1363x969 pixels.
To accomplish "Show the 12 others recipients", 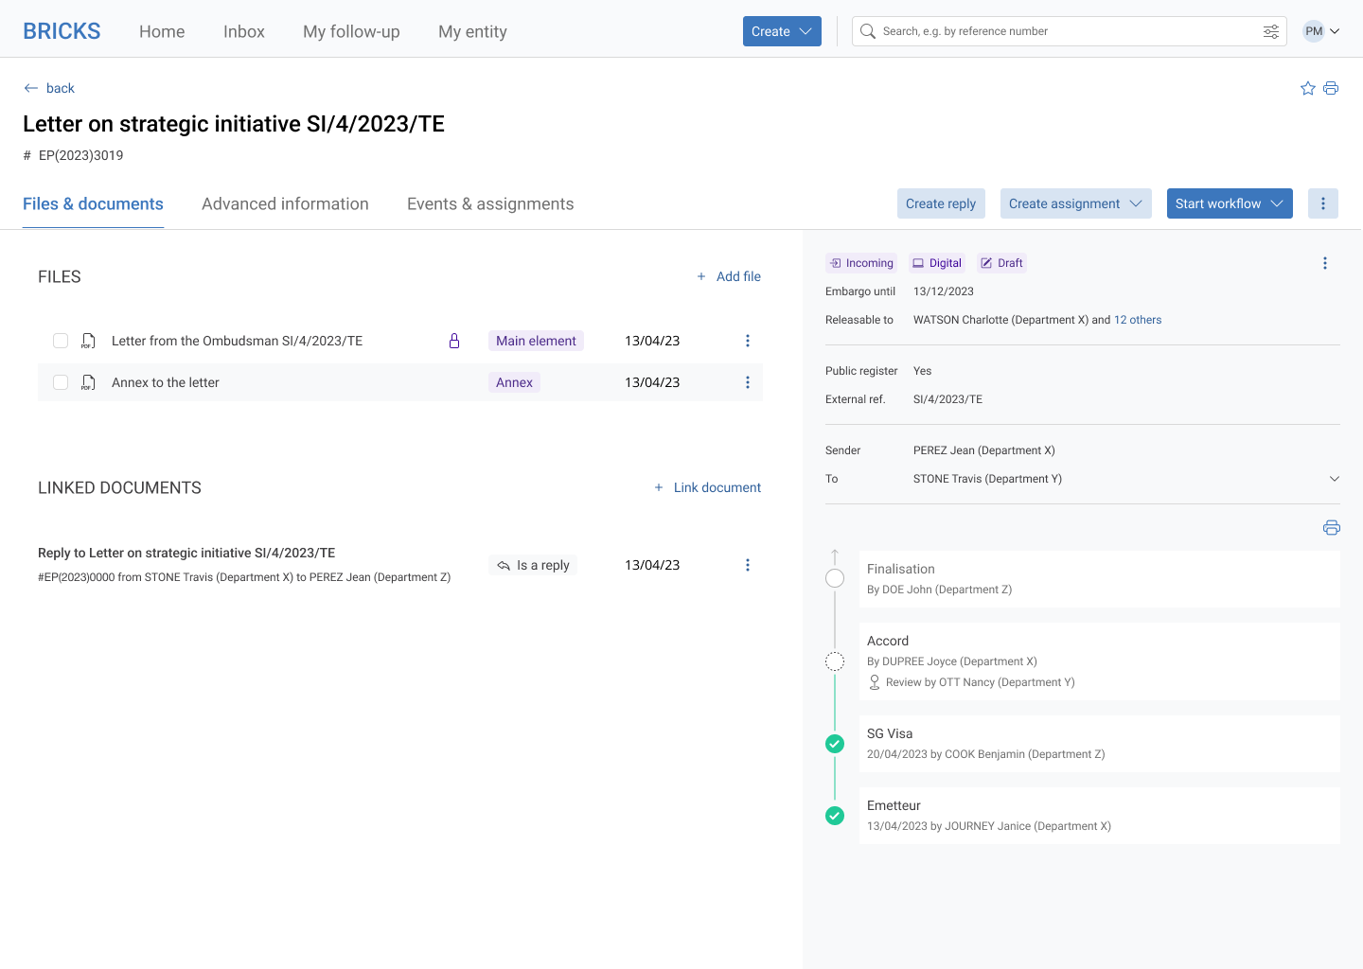I will 1138,320.
